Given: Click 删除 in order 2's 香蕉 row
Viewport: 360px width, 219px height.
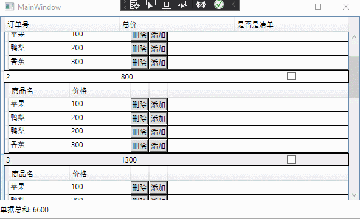Looking at the screenshot, I should 139,146.
